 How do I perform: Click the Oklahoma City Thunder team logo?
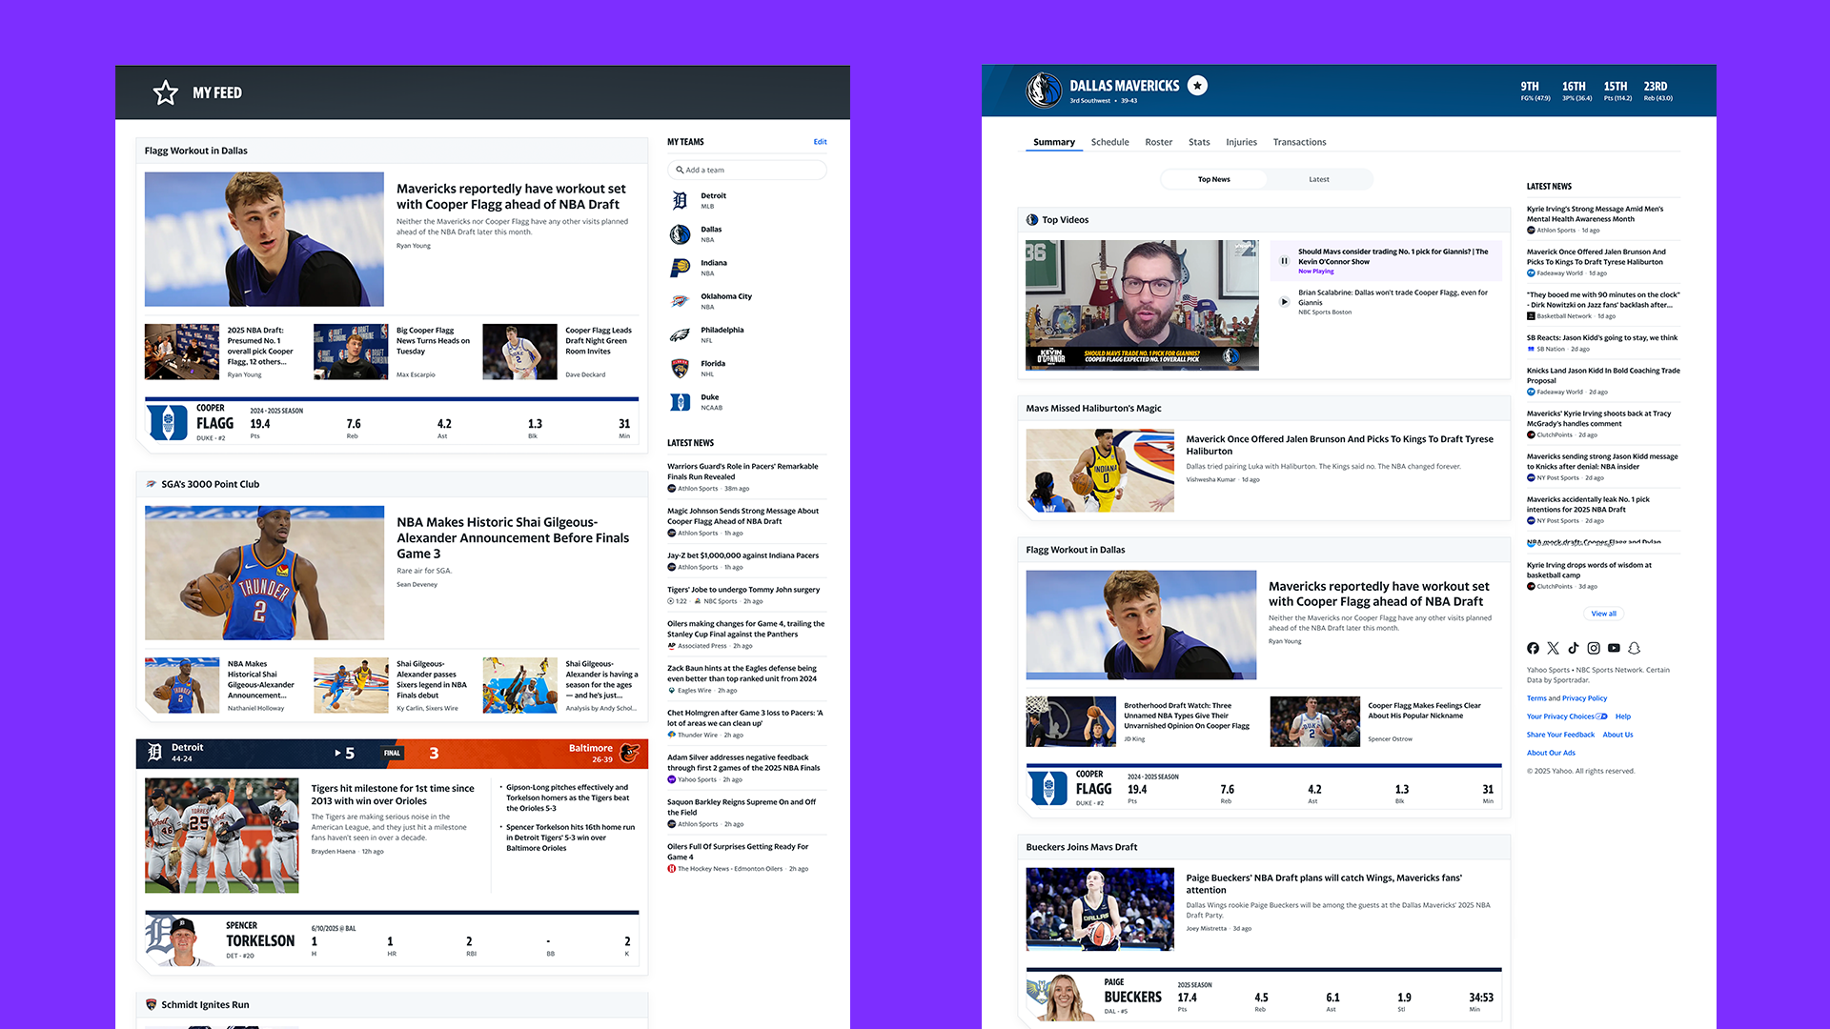point(680,301)
